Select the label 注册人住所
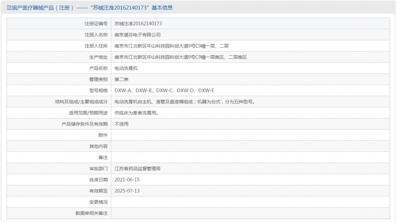Viewport: 396px width, 223px height. pos(96,46)
